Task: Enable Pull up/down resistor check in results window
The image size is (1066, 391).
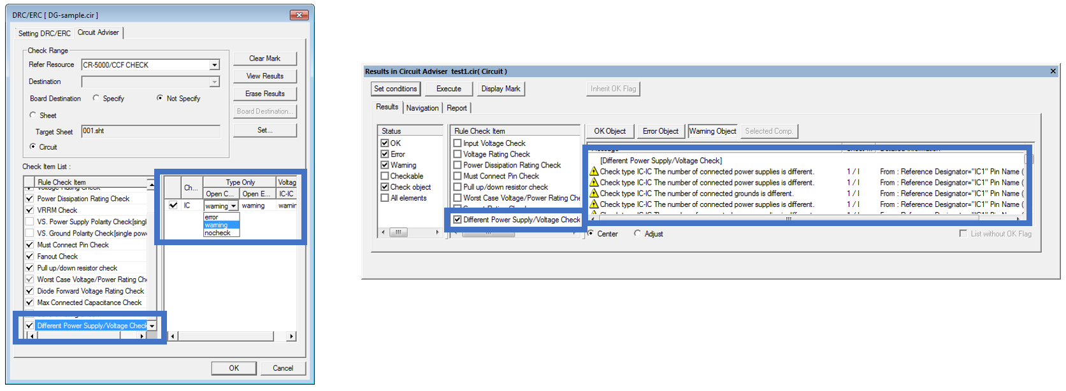Action: (x=457, y=187)
